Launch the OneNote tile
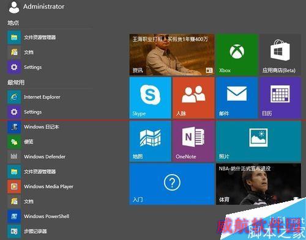The image size is (306, 240). [x=193, y=141]
